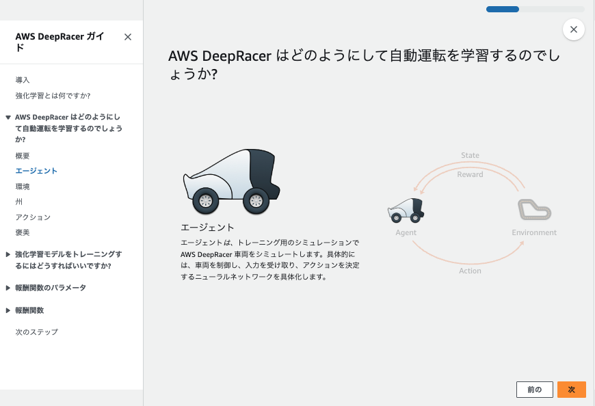Click the Action label below the diagram
Screen dimensions: 595x406
click(x=470, y=271)
